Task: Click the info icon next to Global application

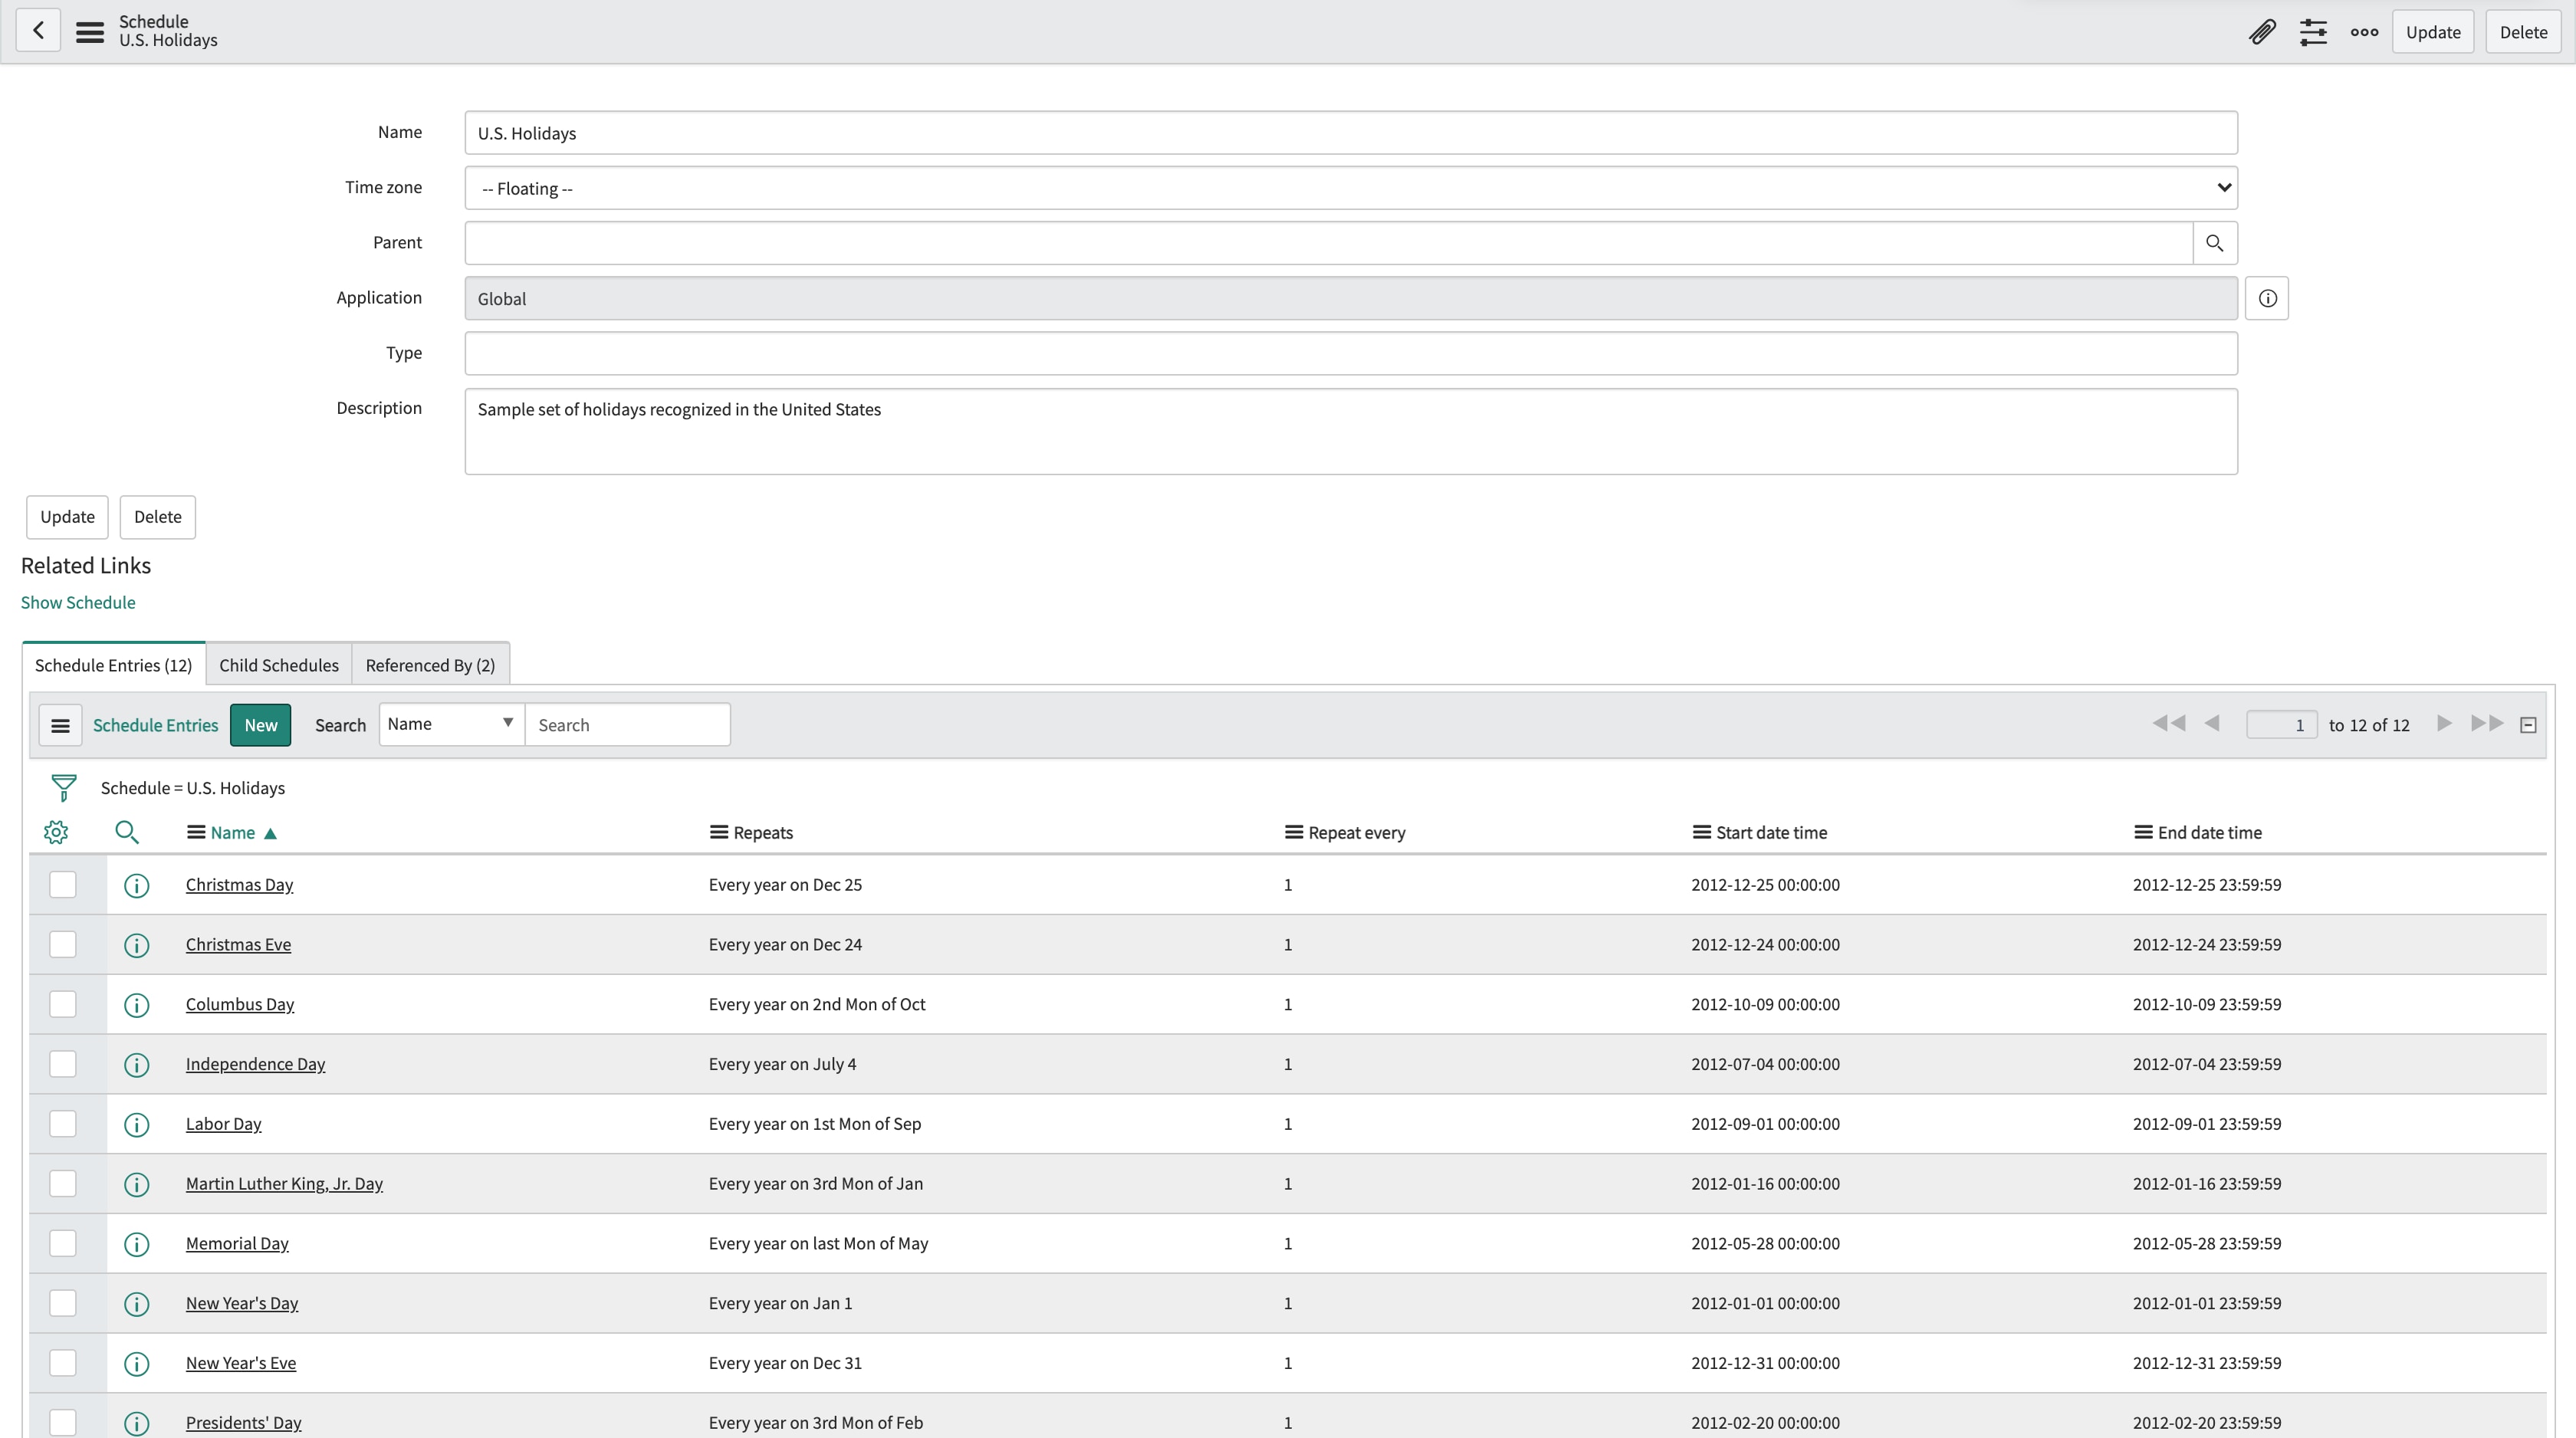Action: coord(2267,298)
